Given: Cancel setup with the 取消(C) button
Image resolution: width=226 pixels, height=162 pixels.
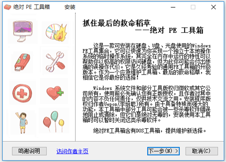Looking at the screenshot, I should click(202, 151).
